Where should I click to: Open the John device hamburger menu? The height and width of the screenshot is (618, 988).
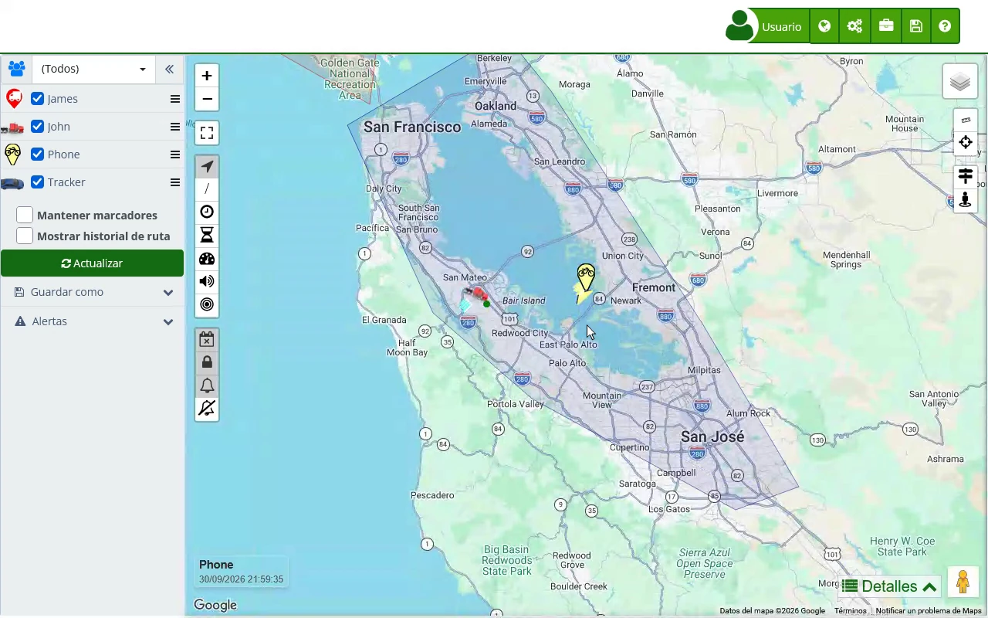[x=175, y=127]
